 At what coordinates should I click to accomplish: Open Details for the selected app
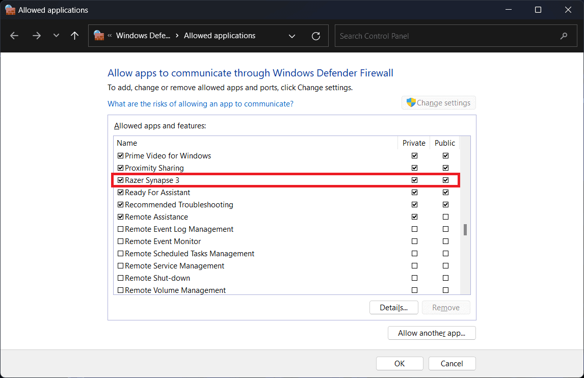coord(394,308)
